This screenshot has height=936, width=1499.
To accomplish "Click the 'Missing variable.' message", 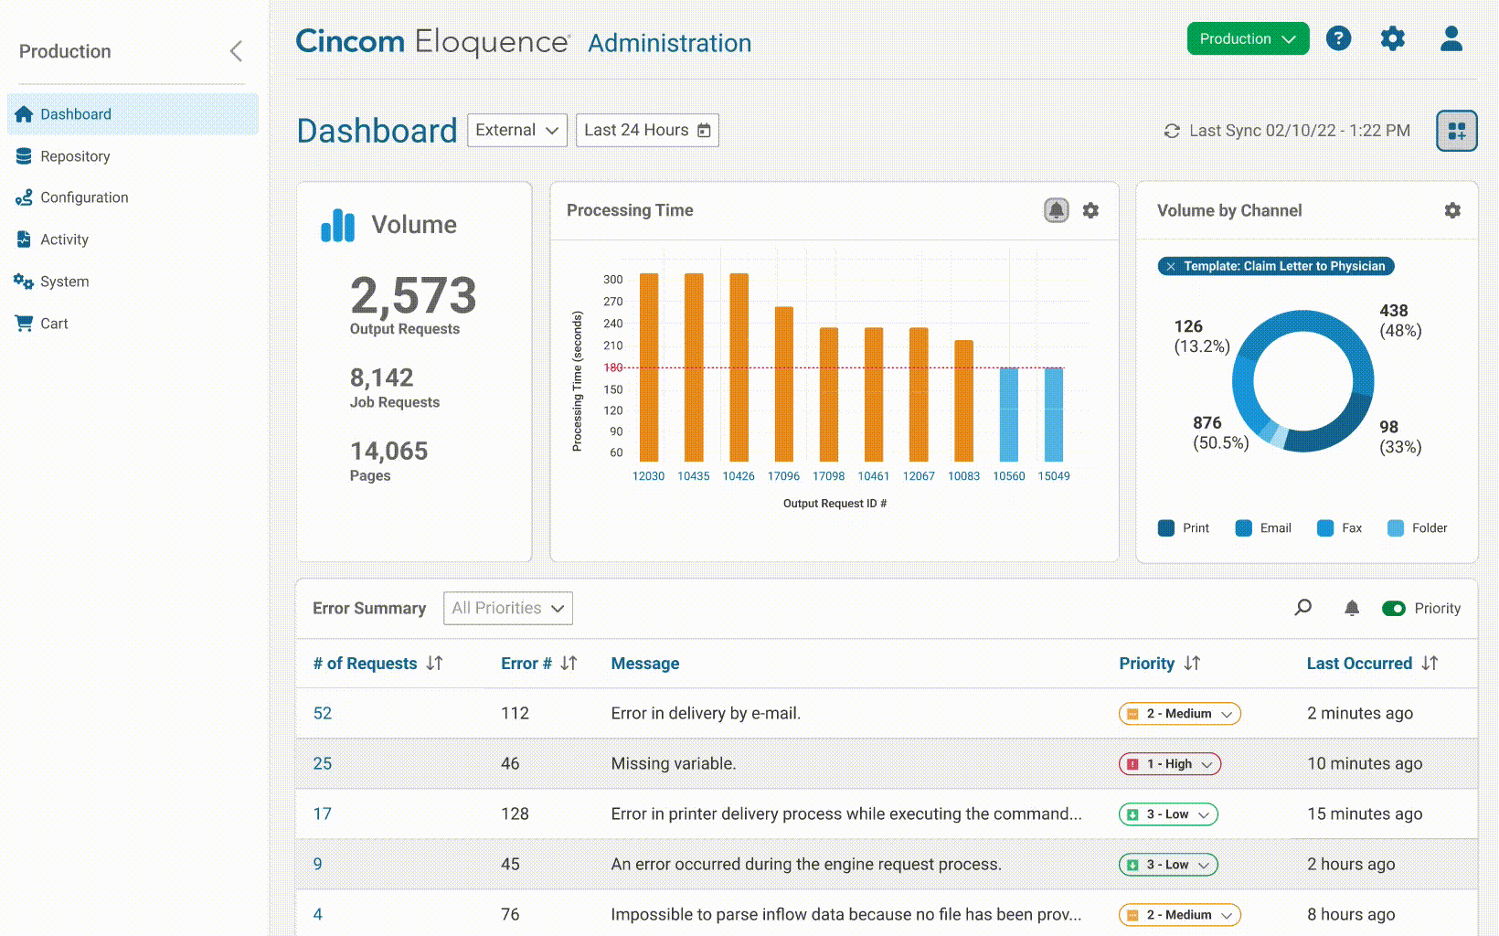I will tap(674, 763).
